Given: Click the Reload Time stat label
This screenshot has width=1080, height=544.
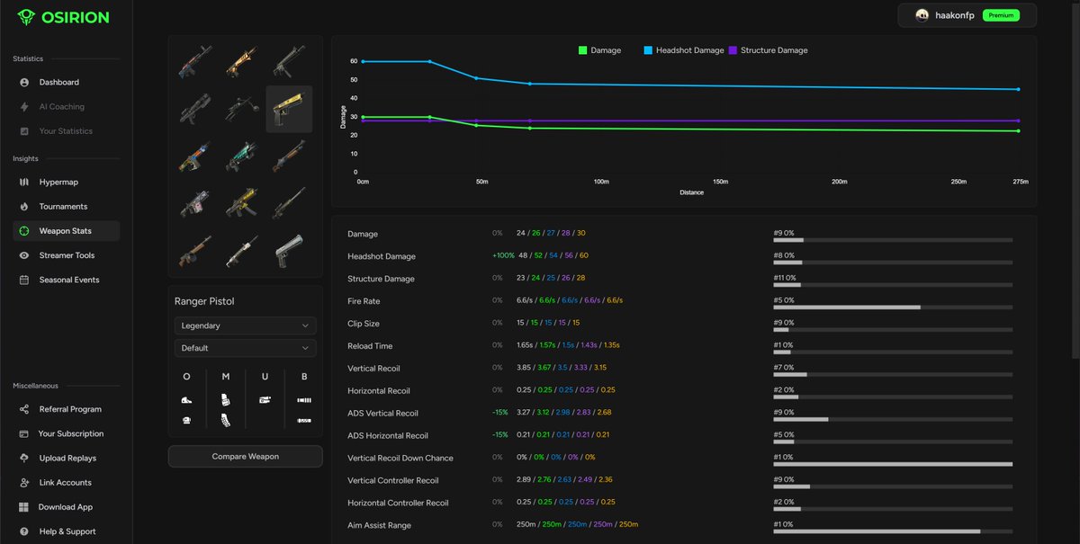Looking at the screenshot, I should click(372, 345).
